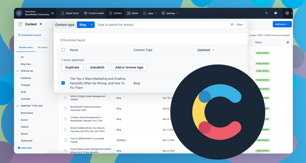Click the SEOBlog content type cell
This screenshot has height=163, width=306.
point(121,140)
